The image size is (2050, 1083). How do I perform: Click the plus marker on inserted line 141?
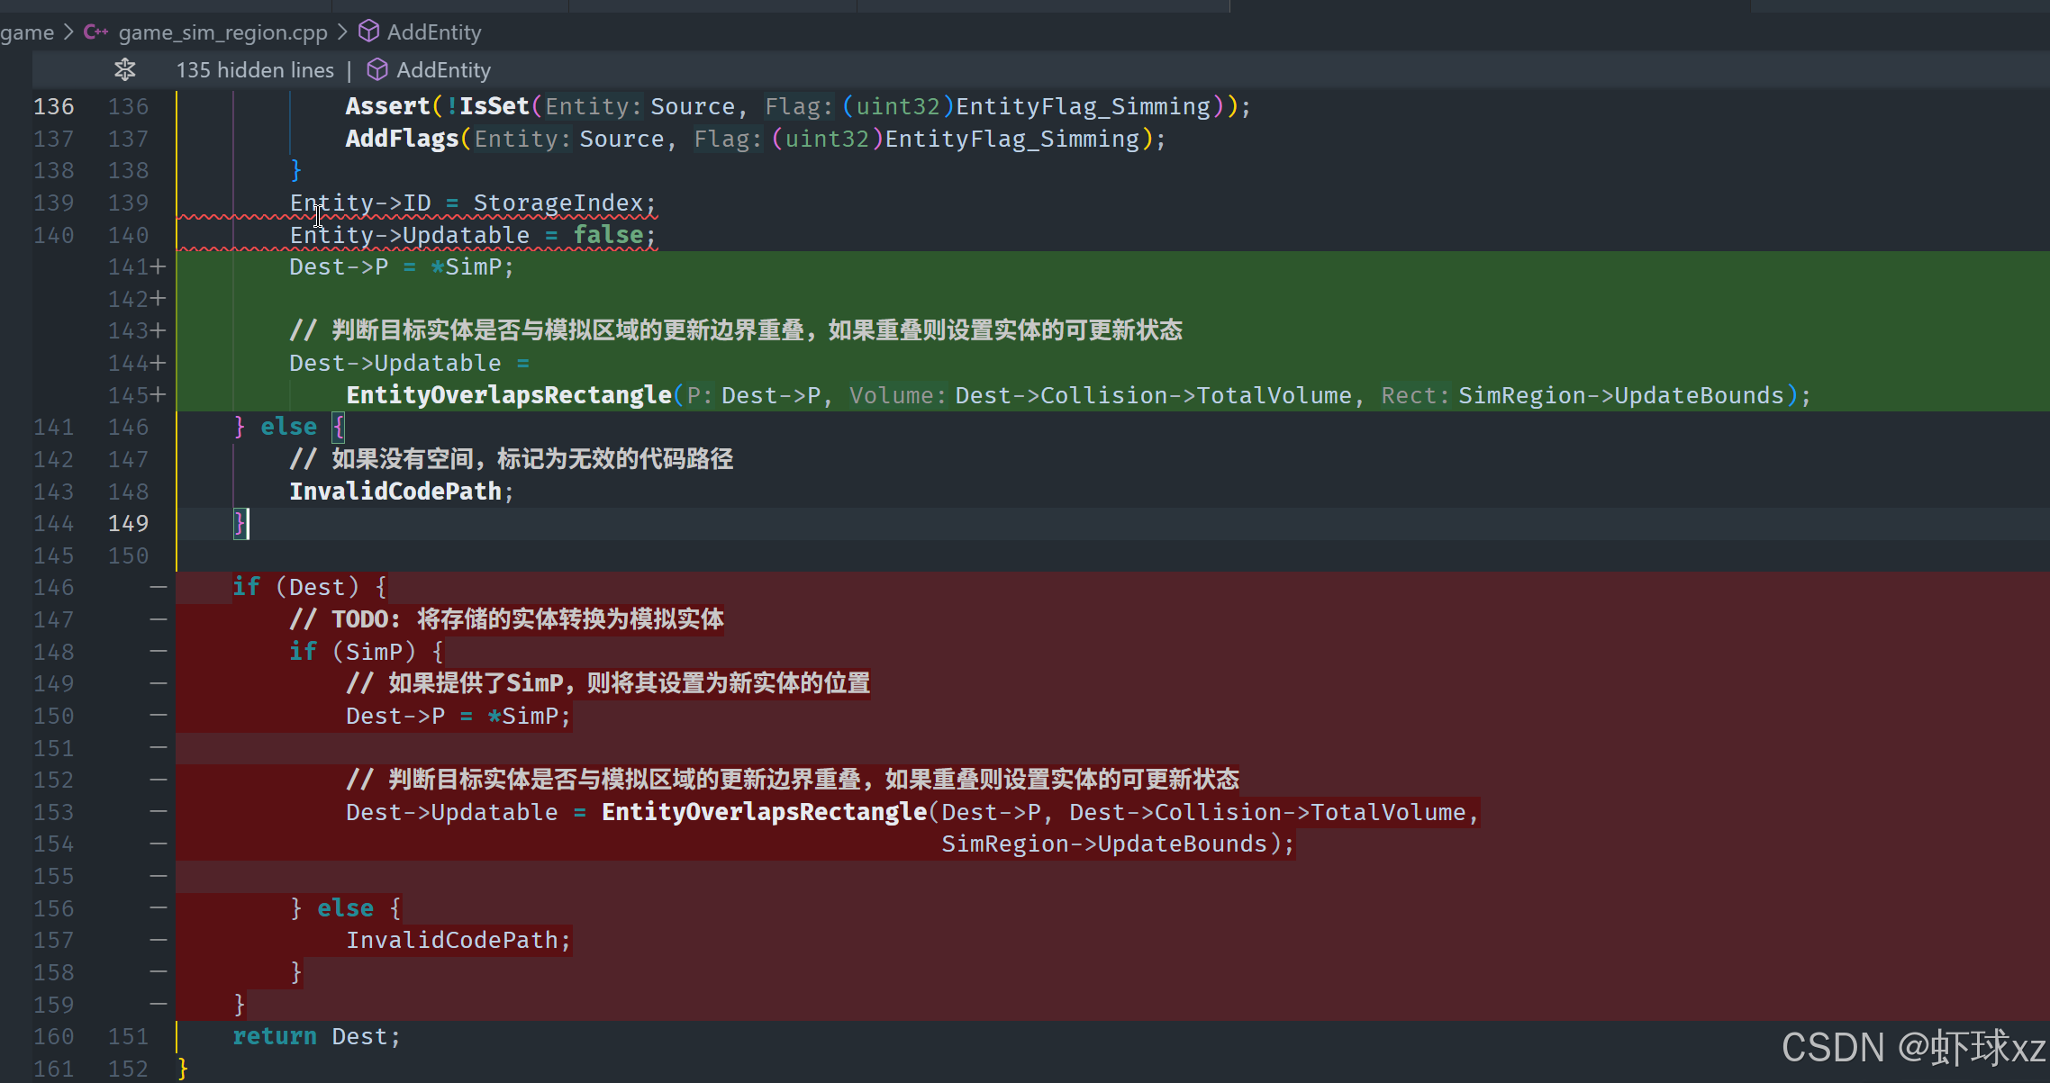click(159, 267)
